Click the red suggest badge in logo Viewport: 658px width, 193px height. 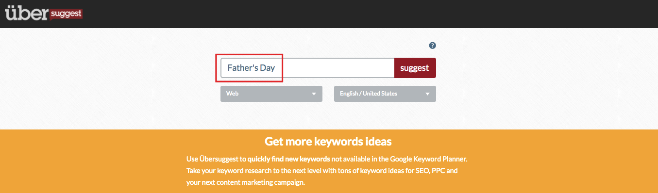(66, 15)
